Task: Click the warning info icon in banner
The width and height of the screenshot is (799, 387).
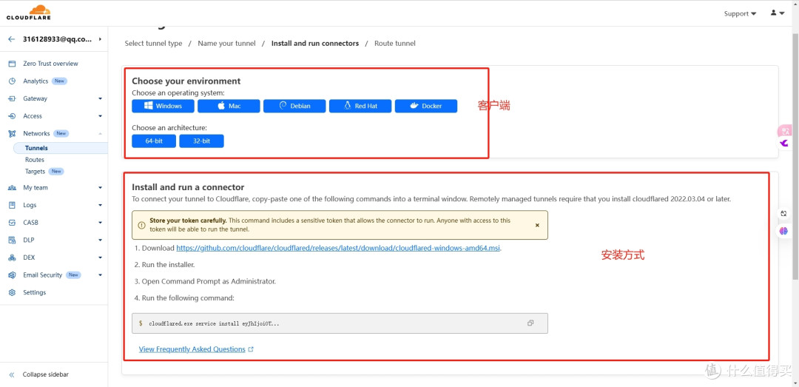Action: tap(141, 225)
